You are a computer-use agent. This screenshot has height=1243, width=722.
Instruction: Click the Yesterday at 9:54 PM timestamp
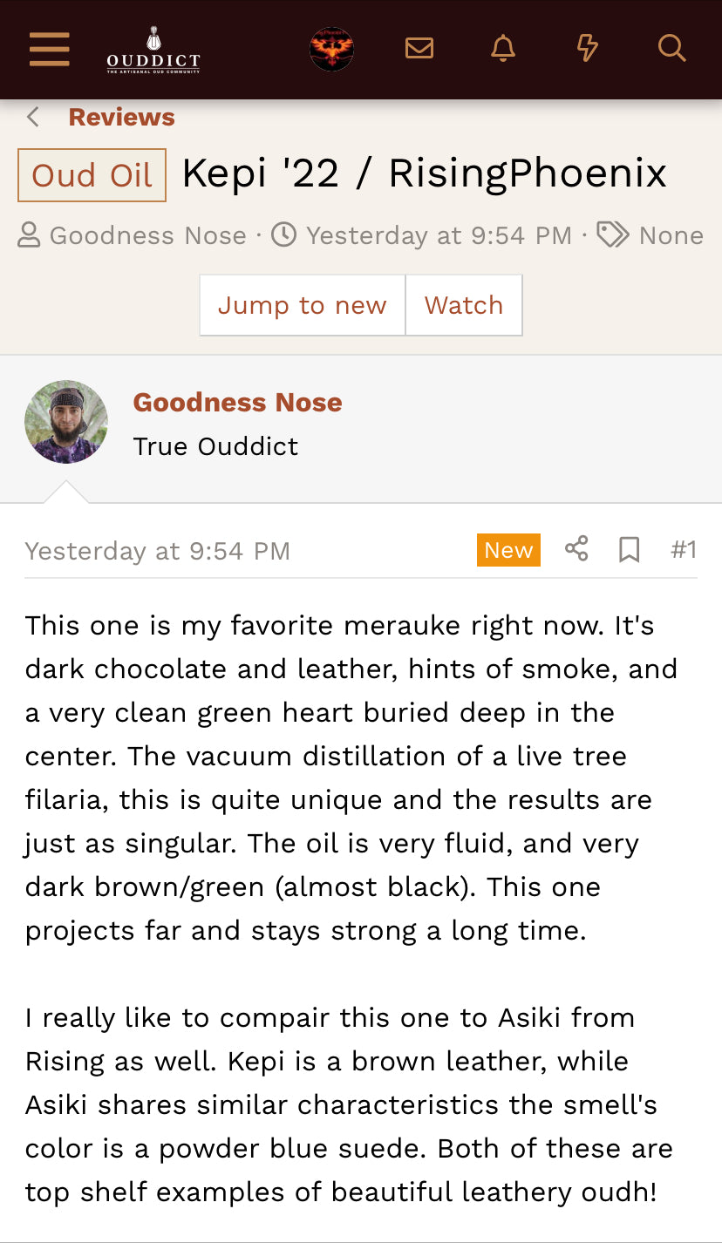pyautogui.click(x=157, y=550)
